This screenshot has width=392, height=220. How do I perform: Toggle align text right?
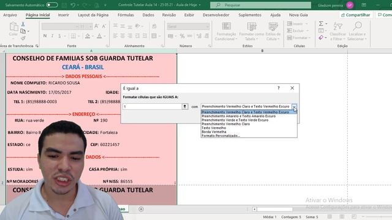click(x=130, y=36)
